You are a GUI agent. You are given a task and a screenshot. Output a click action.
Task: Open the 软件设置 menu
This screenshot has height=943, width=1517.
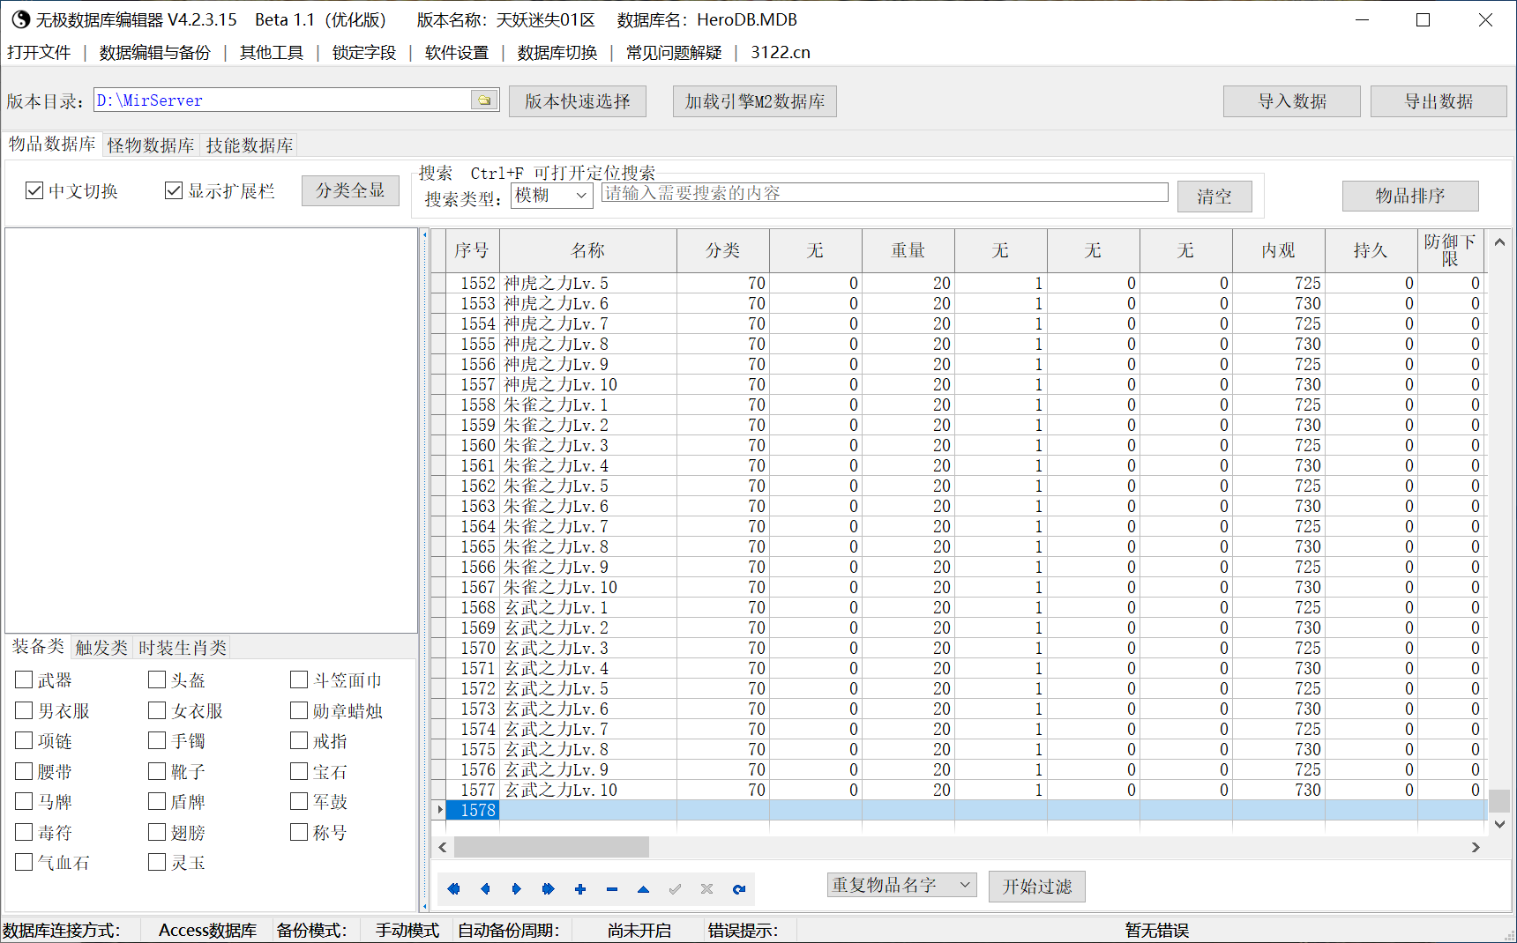457,53
